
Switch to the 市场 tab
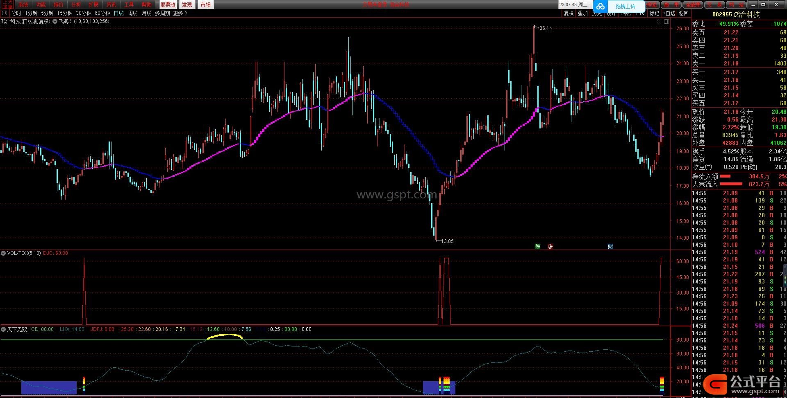click(206, 4)
